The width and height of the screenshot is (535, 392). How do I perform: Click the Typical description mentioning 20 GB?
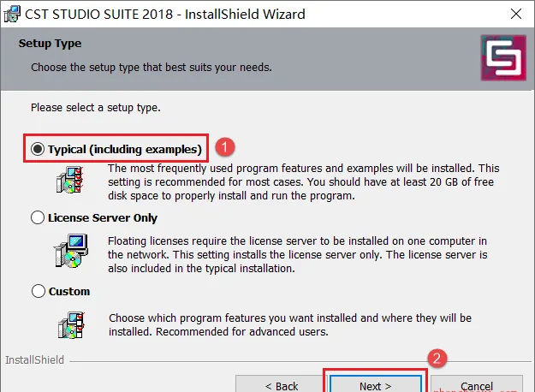(x=304, y=181)
